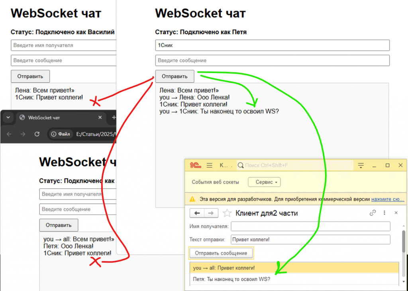
Task: Click Отправить in the bottom-left chat window
Action: pos(59,225)
